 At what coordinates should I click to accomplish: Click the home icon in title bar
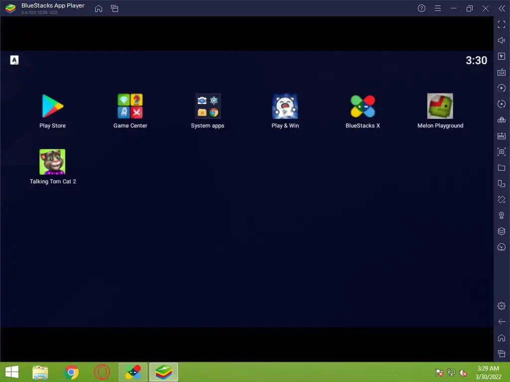[99, 8]
